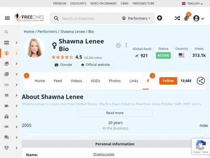The height and width of the screenshot is (158, 210).
Task: Open VIDEO ON DEMAND top menu
Action: click(x=103, y=3)
